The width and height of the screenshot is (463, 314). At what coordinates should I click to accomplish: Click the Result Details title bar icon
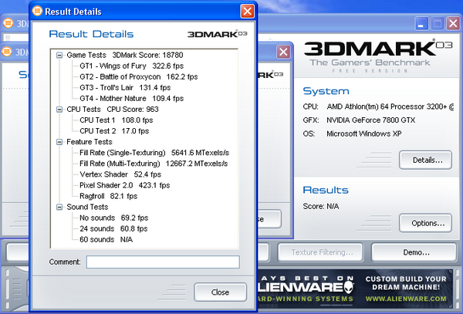coord(37,11)
